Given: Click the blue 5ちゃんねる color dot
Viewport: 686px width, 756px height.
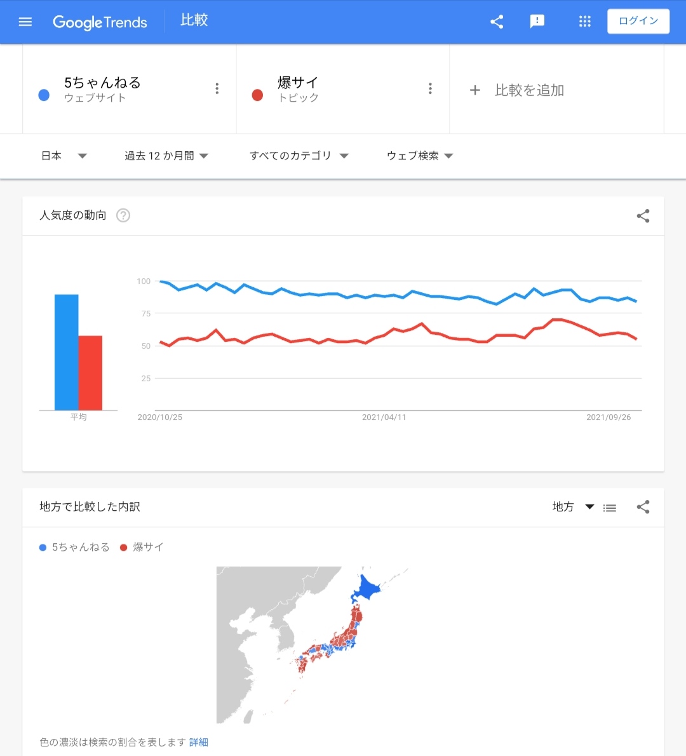Looking at the screenshot, I should coord(44,95).
